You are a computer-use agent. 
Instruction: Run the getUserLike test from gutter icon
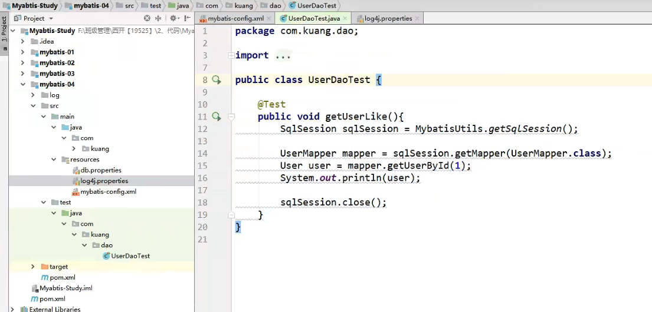(216, 117)
